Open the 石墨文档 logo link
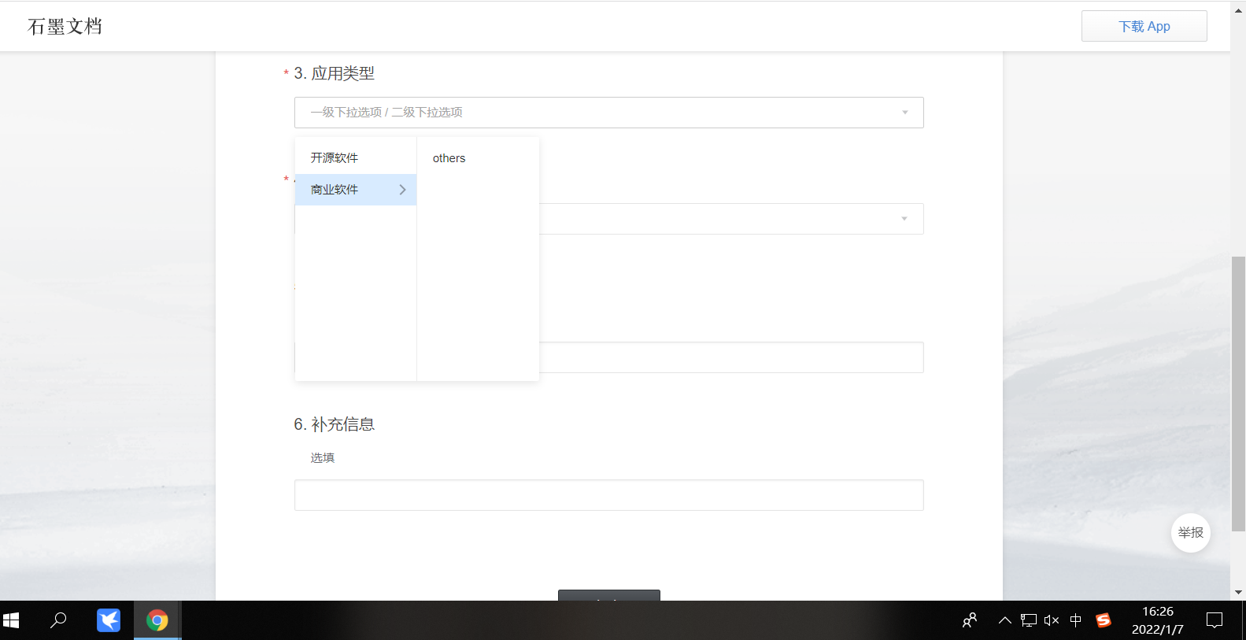1246x640 pixels. (65, 26)
